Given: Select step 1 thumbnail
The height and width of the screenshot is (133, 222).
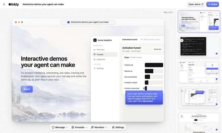Looking at the screenshot, I should 199,21.
